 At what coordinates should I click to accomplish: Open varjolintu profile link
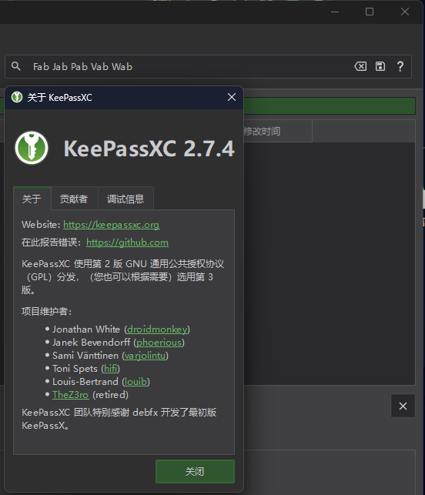(x=146, y=356)
